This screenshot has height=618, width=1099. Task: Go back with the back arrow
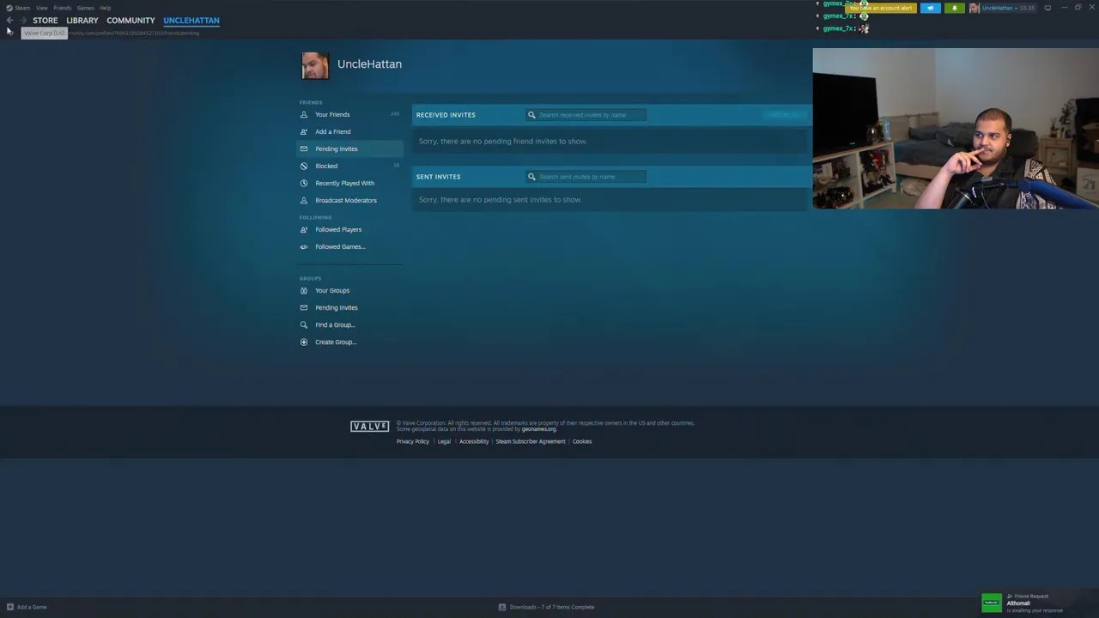9,21
